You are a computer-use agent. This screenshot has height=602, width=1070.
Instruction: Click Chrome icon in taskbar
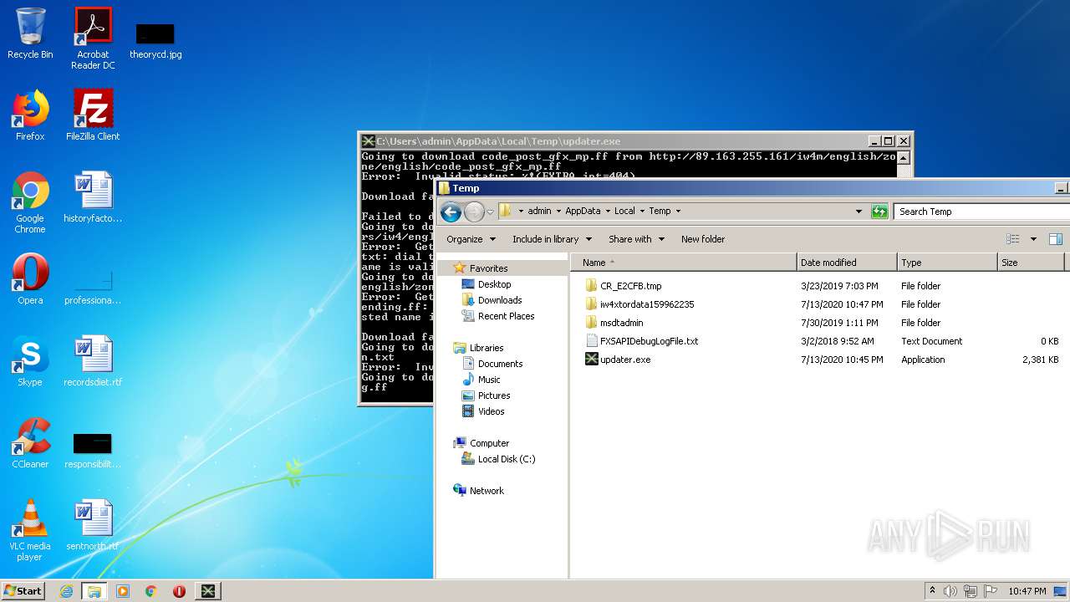tap(151, 591)
